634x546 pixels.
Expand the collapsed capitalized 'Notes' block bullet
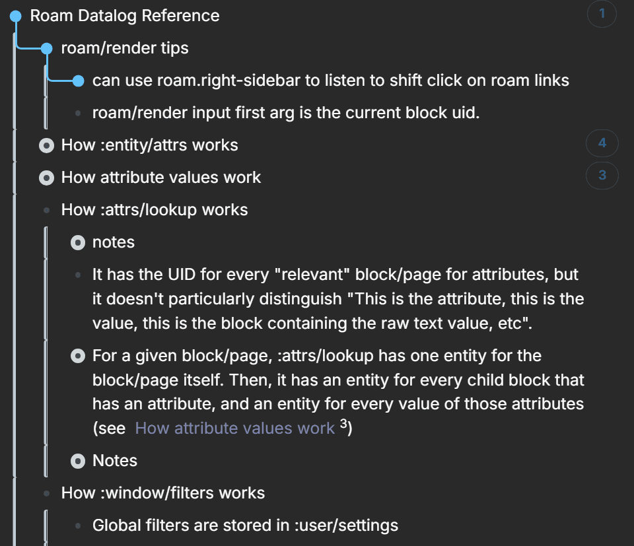pos(78,461)
